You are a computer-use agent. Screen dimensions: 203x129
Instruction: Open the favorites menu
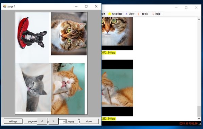point(117,14)
